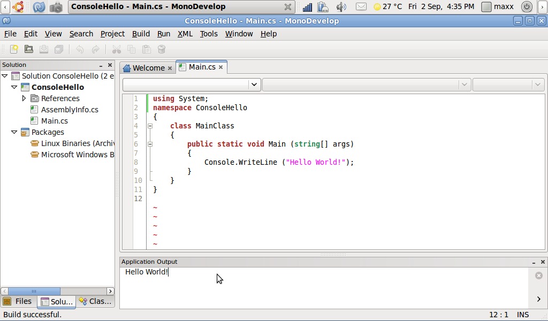This screenshot has width=548, height=321.
Task: Close the Solution pad
Action: tap(110, 65)
